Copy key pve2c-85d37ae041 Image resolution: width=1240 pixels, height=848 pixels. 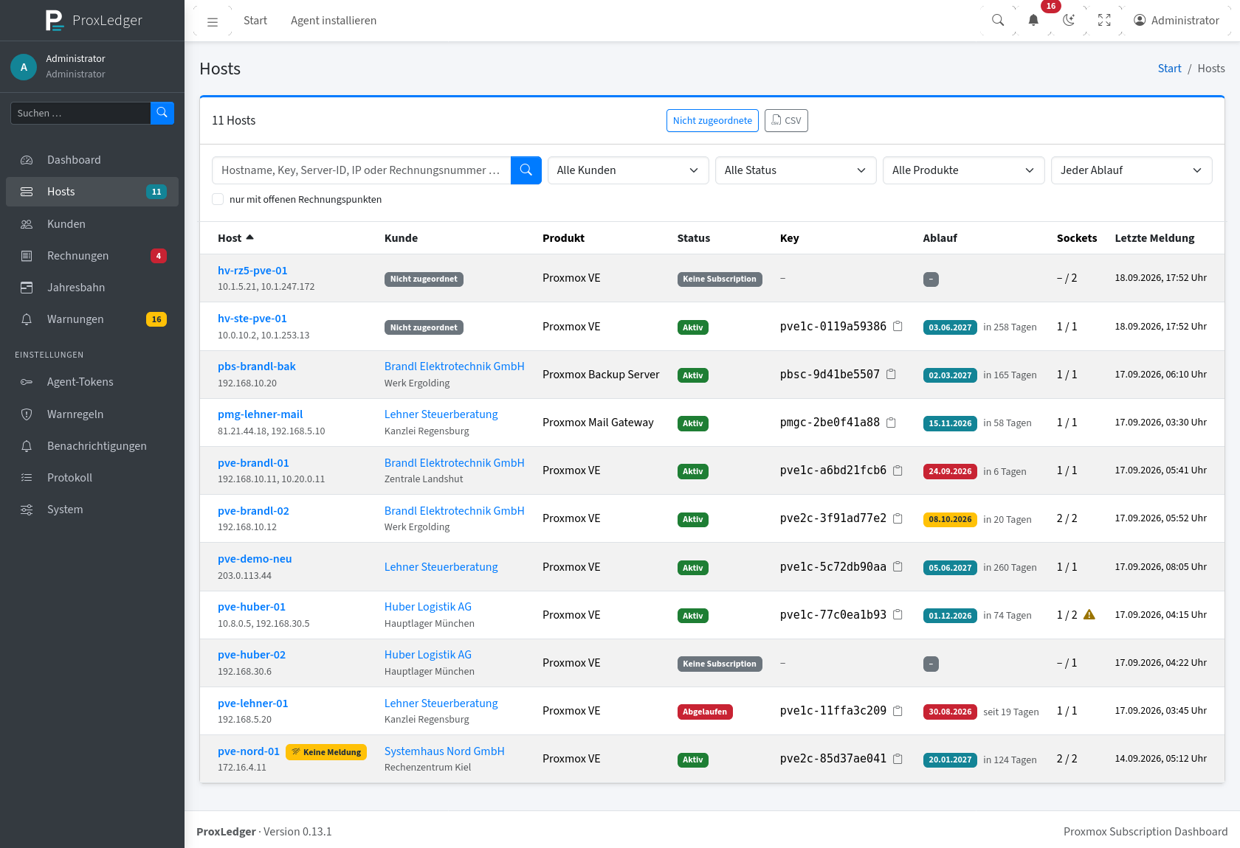click(898, 759)
